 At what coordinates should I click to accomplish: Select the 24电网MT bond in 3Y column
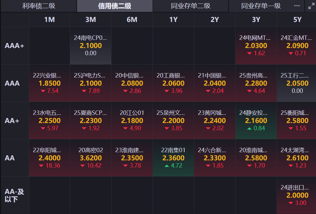pos(256,46)
